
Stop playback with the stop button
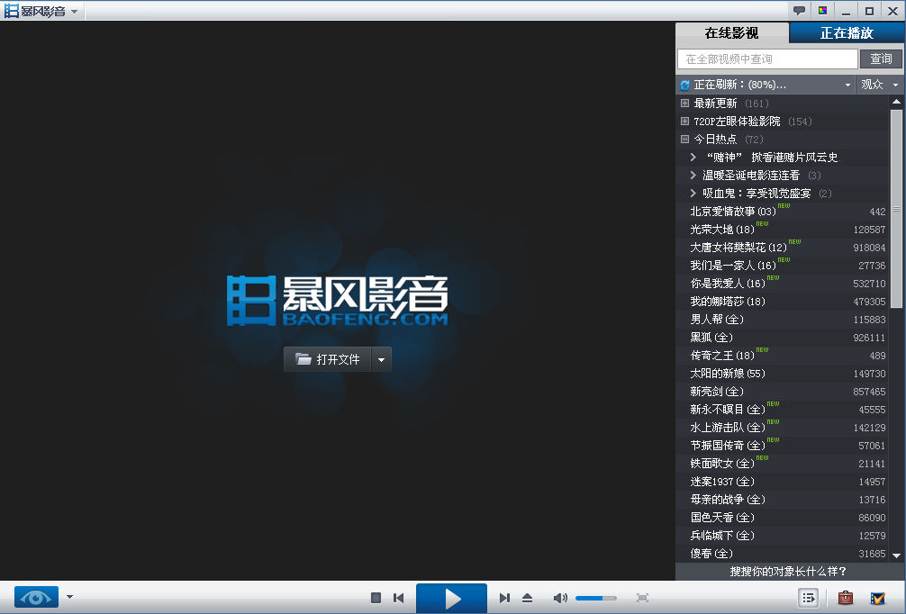376,598
